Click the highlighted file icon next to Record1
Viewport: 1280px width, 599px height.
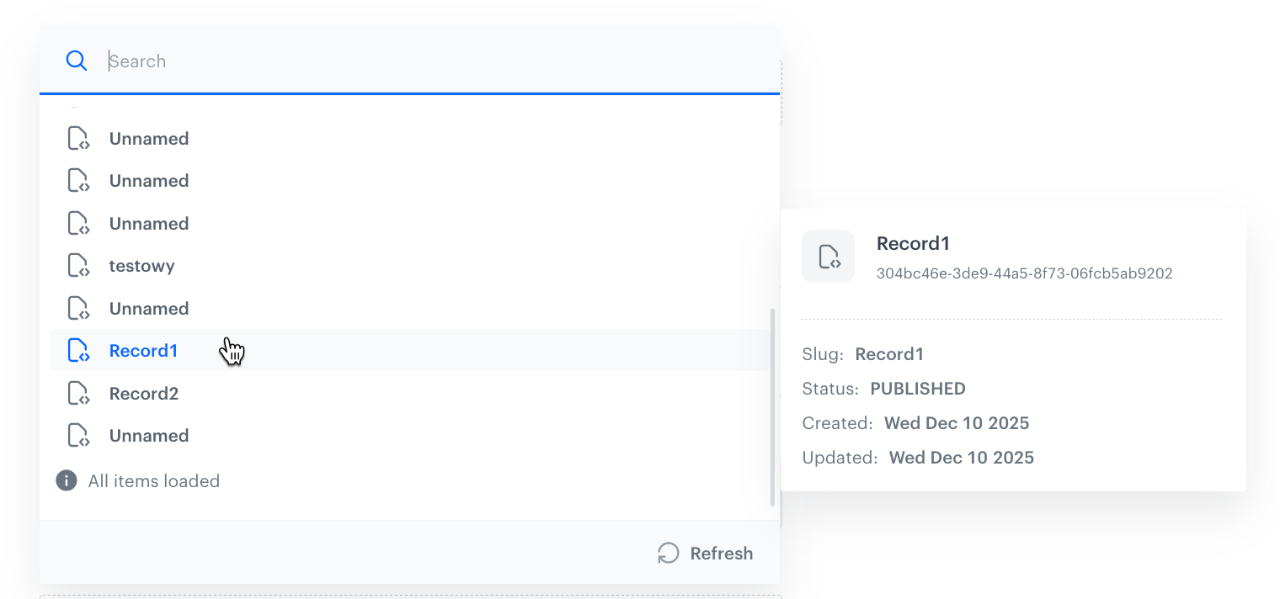[x=78, y=350]
